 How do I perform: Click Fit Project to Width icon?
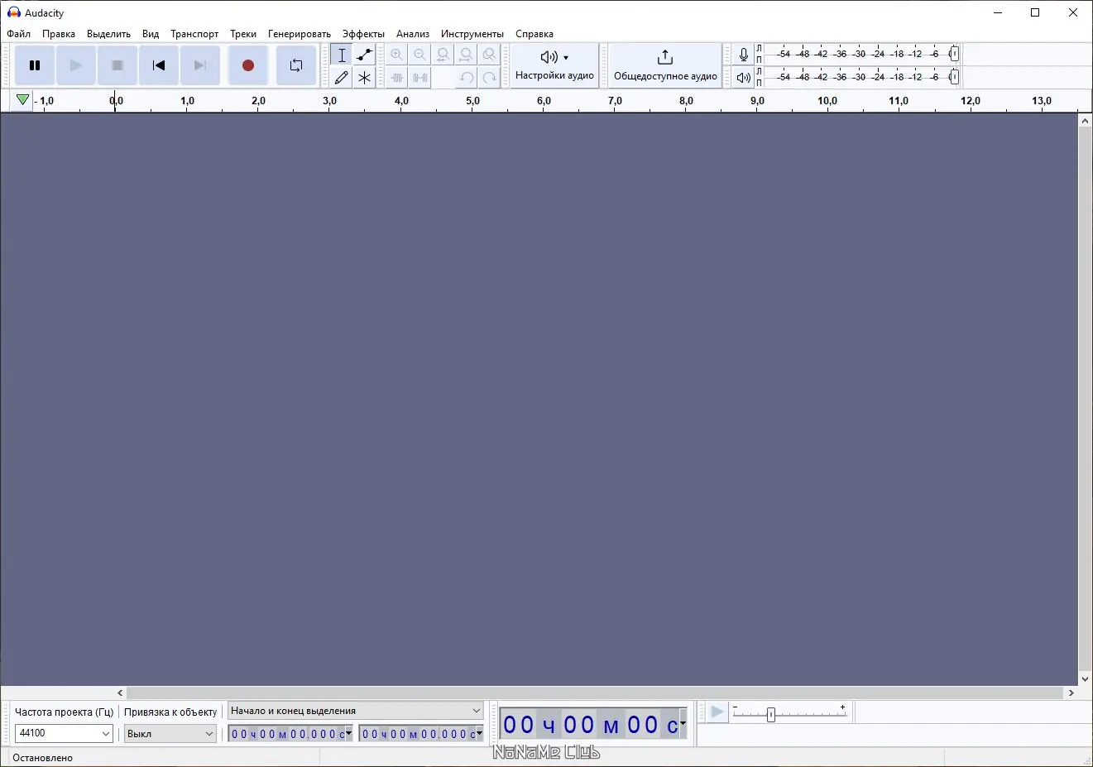[467, 55]
